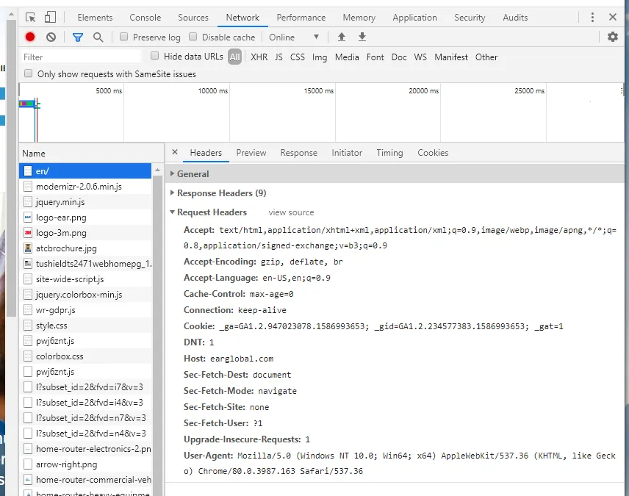Switch to the Console tab

tap(145, 18)
